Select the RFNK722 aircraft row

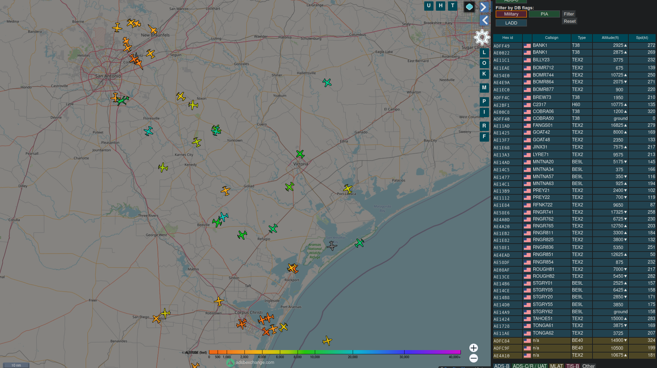(x=574, y=205)
